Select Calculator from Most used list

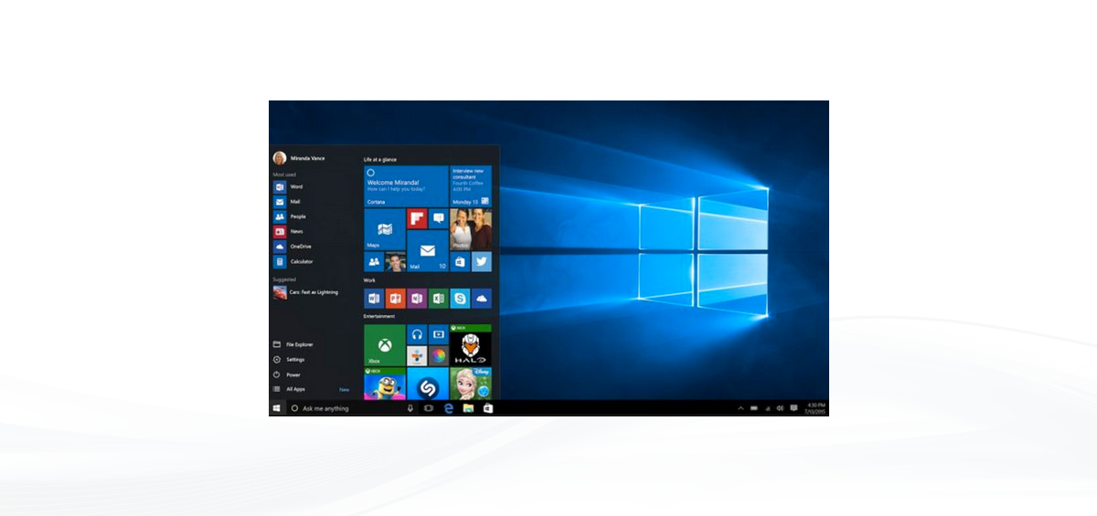pyautogui.click(x=301, y=261)
